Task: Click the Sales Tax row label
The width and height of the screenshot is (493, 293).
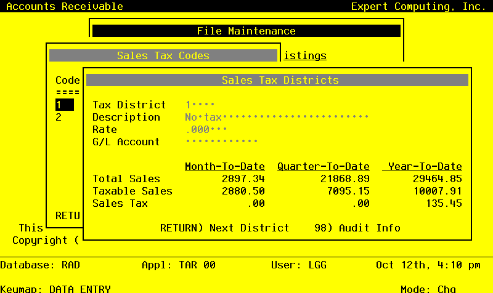Action: pyautogui.click(x=120, y=203)
